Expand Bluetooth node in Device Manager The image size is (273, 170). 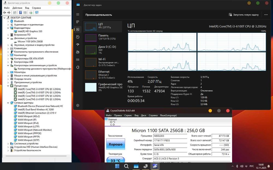pos(8,21)
